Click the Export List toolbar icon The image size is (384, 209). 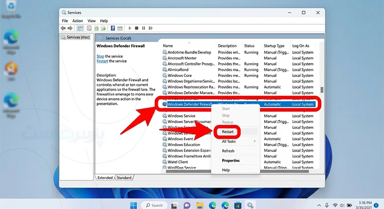103,28
